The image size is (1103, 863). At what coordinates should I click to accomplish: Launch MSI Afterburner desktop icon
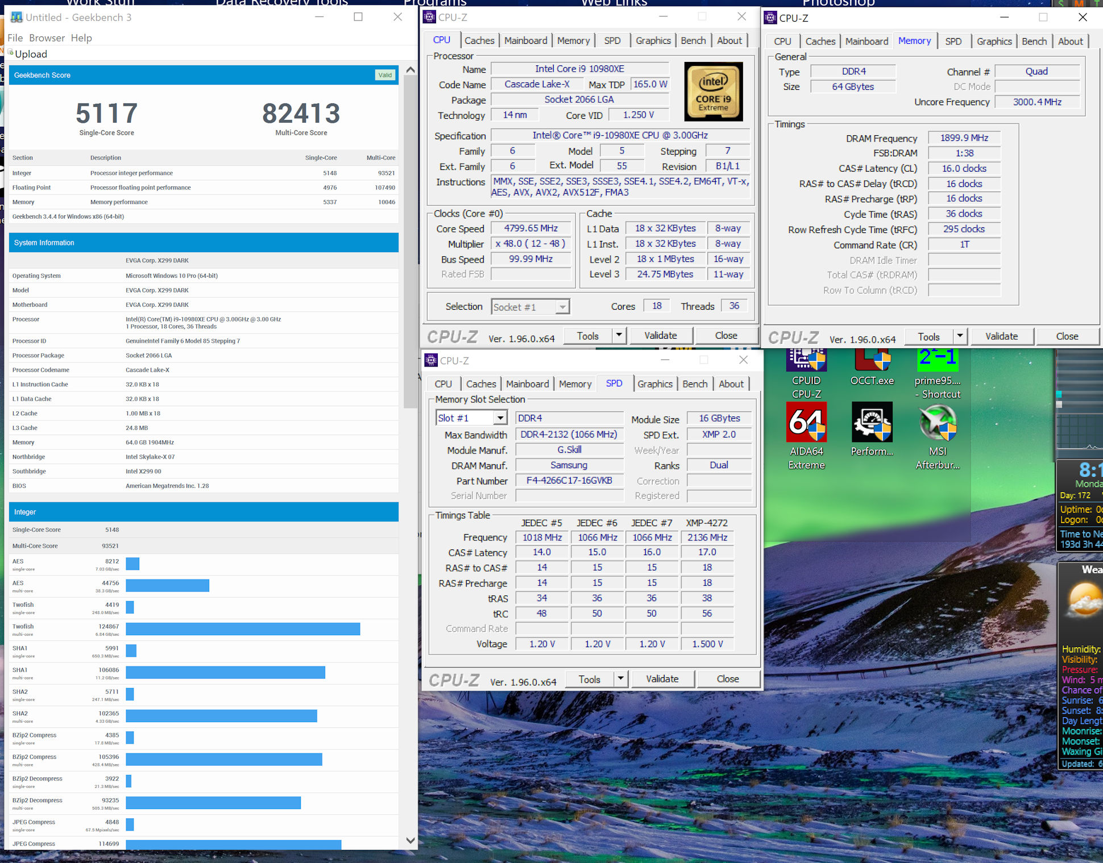pyautogui.click(x=938, y=436)
